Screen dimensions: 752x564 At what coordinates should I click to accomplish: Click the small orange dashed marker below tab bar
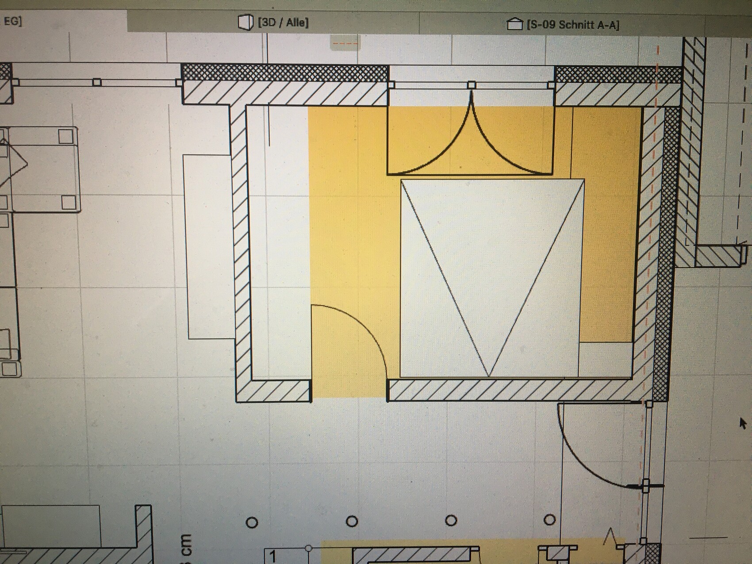coord(345,43)
